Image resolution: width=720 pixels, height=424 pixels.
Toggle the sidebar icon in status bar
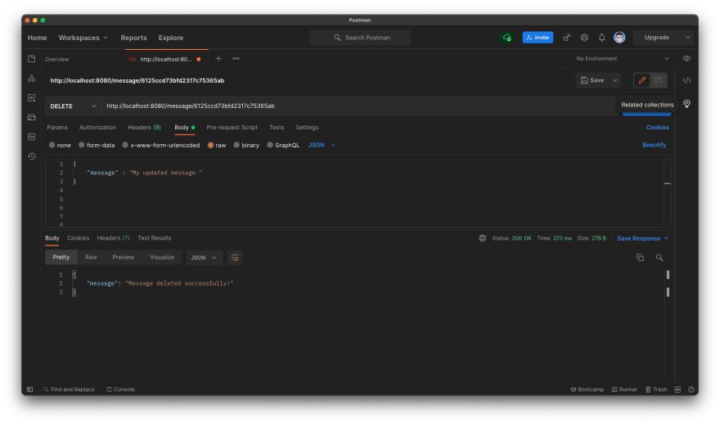[29, 390]
